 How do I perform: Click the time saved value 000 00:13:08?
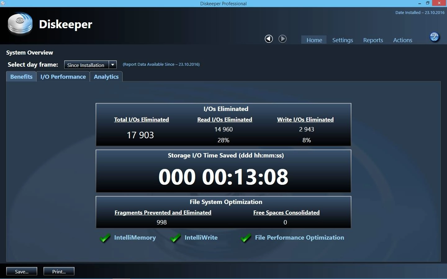pos(223,177)
